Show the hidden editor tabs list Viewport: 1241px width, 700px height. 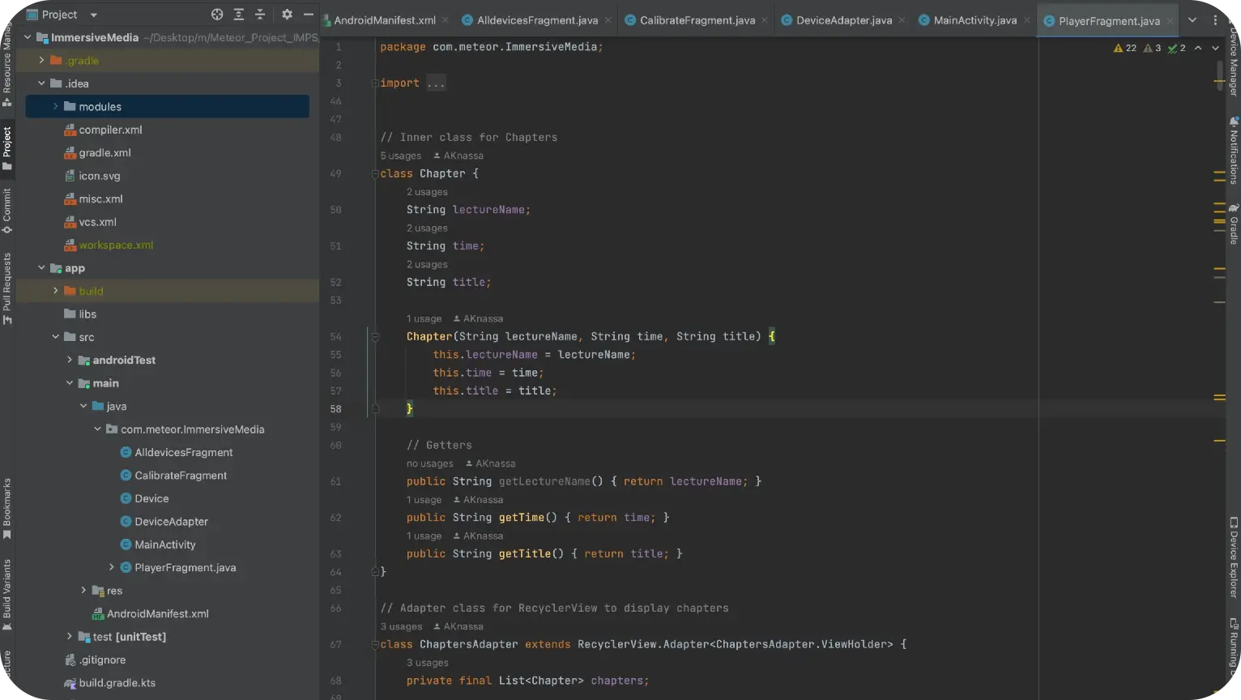1192,20
